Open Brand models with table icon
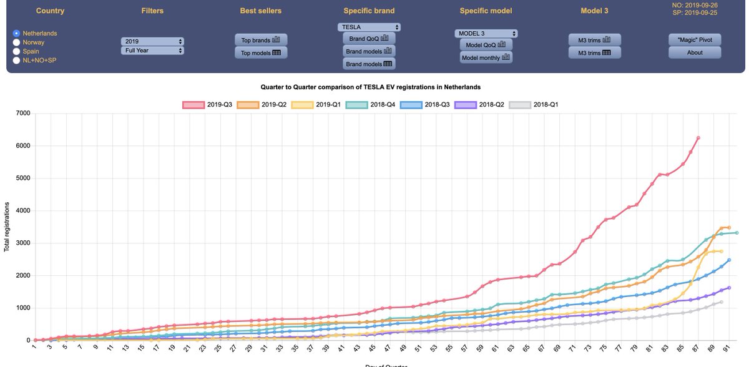 [x=369, y=64]
